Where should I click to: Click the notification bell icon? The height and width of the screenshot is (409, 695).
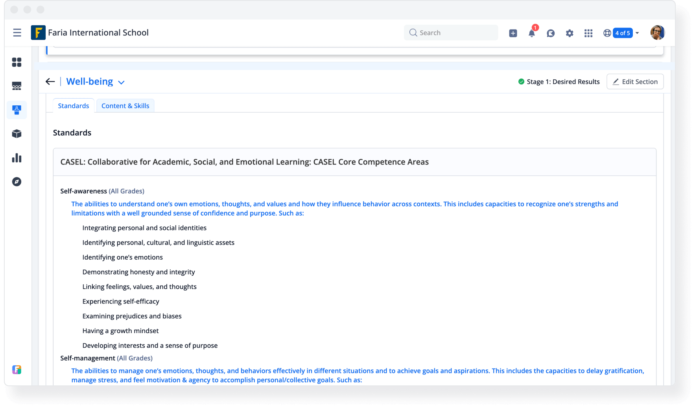(x=532, y=33)
